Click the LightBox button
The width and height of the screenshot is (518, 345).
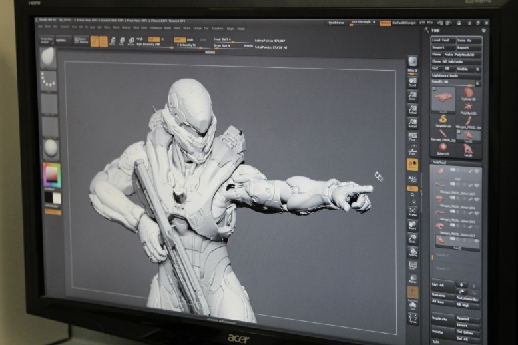tap(63, 41)
